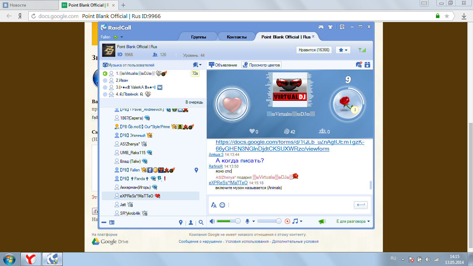
Task: Open the Объявление announcement board
Action: pyautogui.click(x=223, y=65)
